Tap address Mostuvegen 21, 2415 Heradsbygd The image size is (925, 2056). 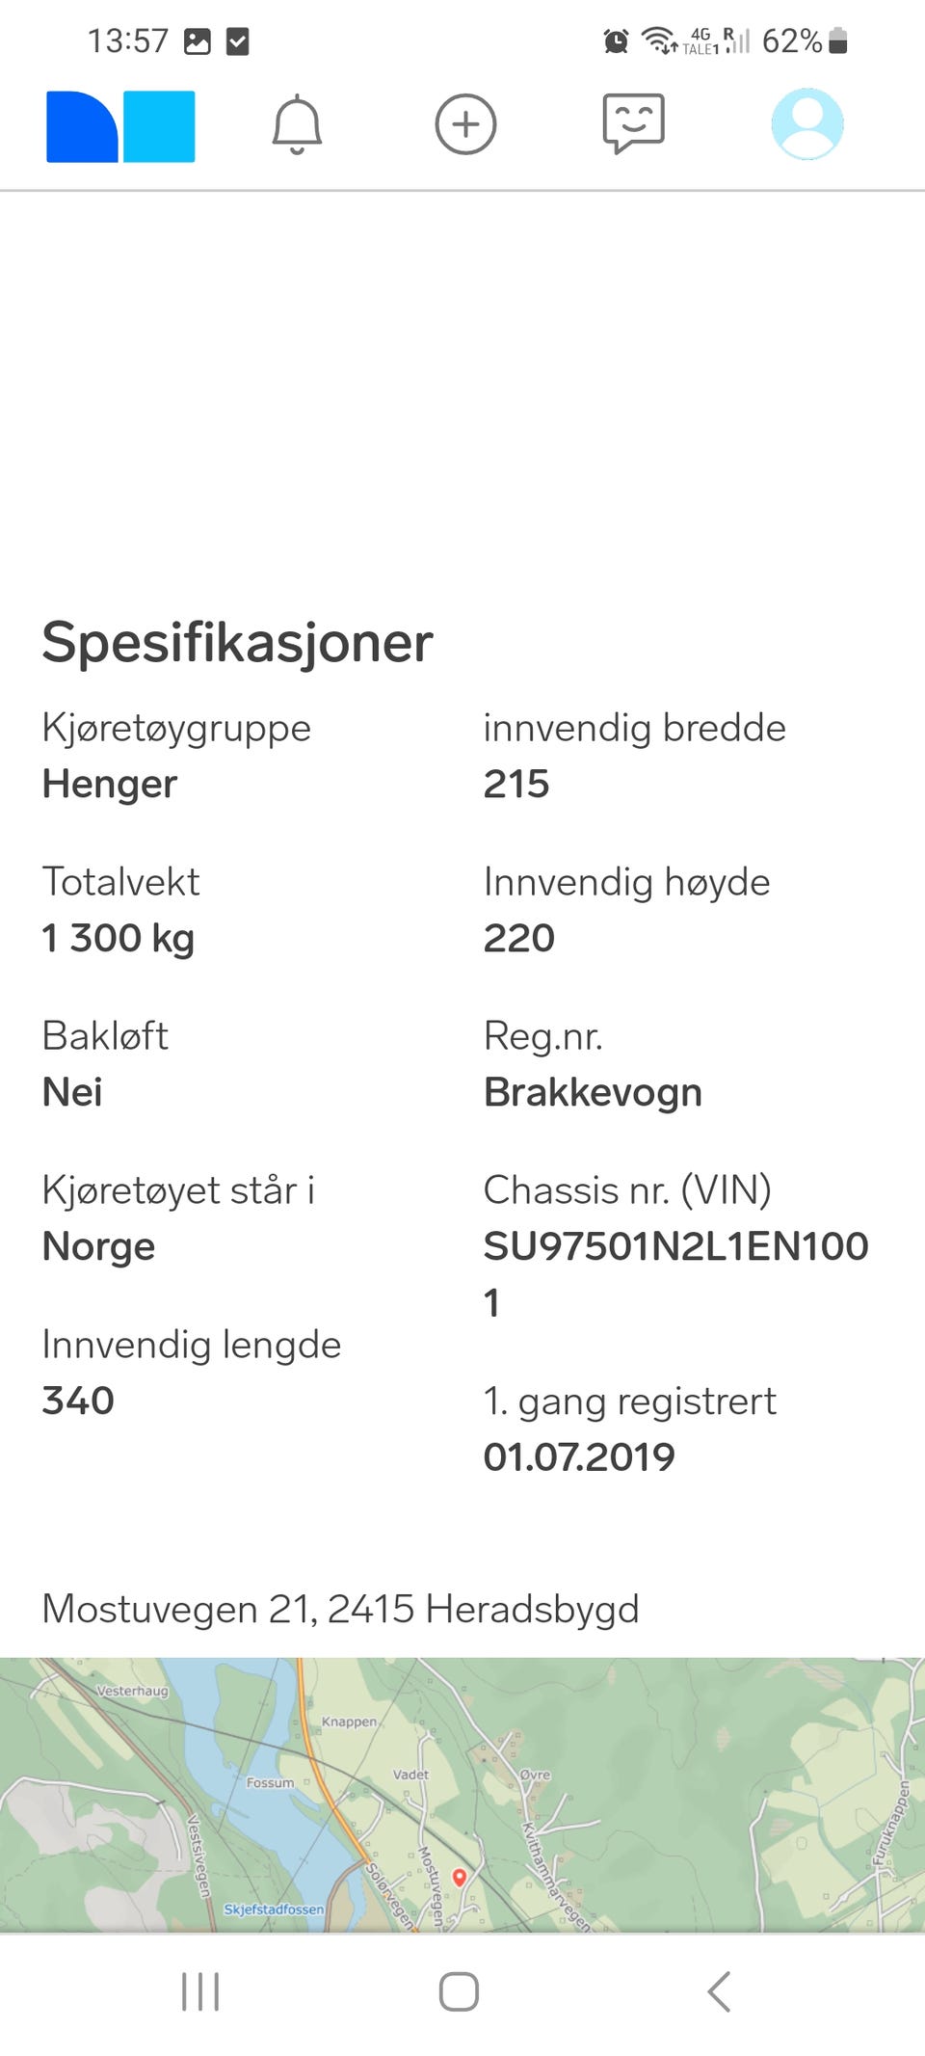[340, 1609]
